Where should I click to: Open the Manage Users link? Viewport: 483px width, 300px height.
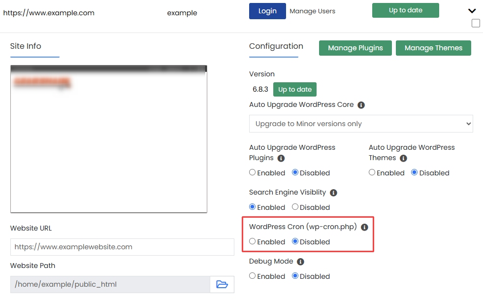point(312,11)
